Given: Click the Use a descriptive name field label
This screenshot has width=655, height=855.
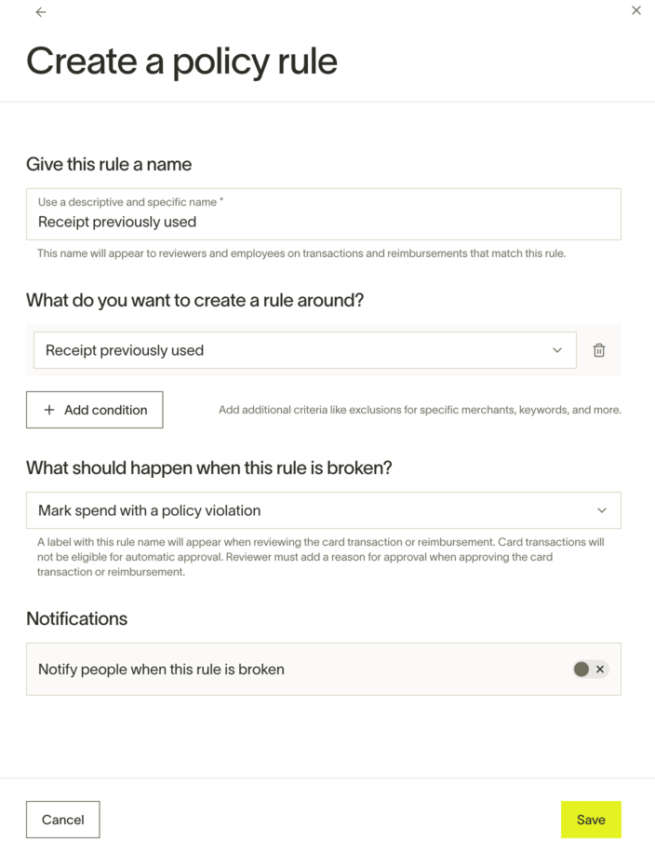Looking at the screenshot, I should click(x=131, y=202).
